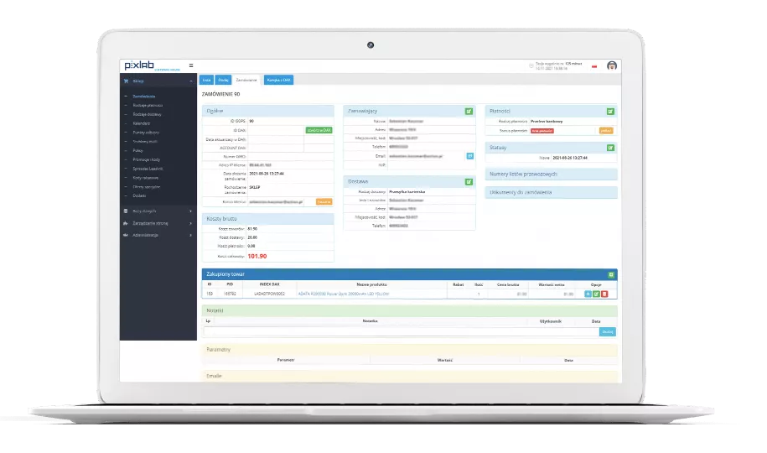Click the Administracja sidebar icon
The height and width of the screenshot is (453, 767).
[126, 235]
